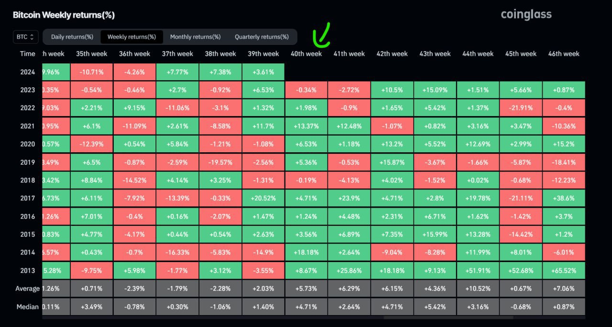Click the Median value for 43rd week
This screenshot has height=327, width=612.
coord(435,307)
